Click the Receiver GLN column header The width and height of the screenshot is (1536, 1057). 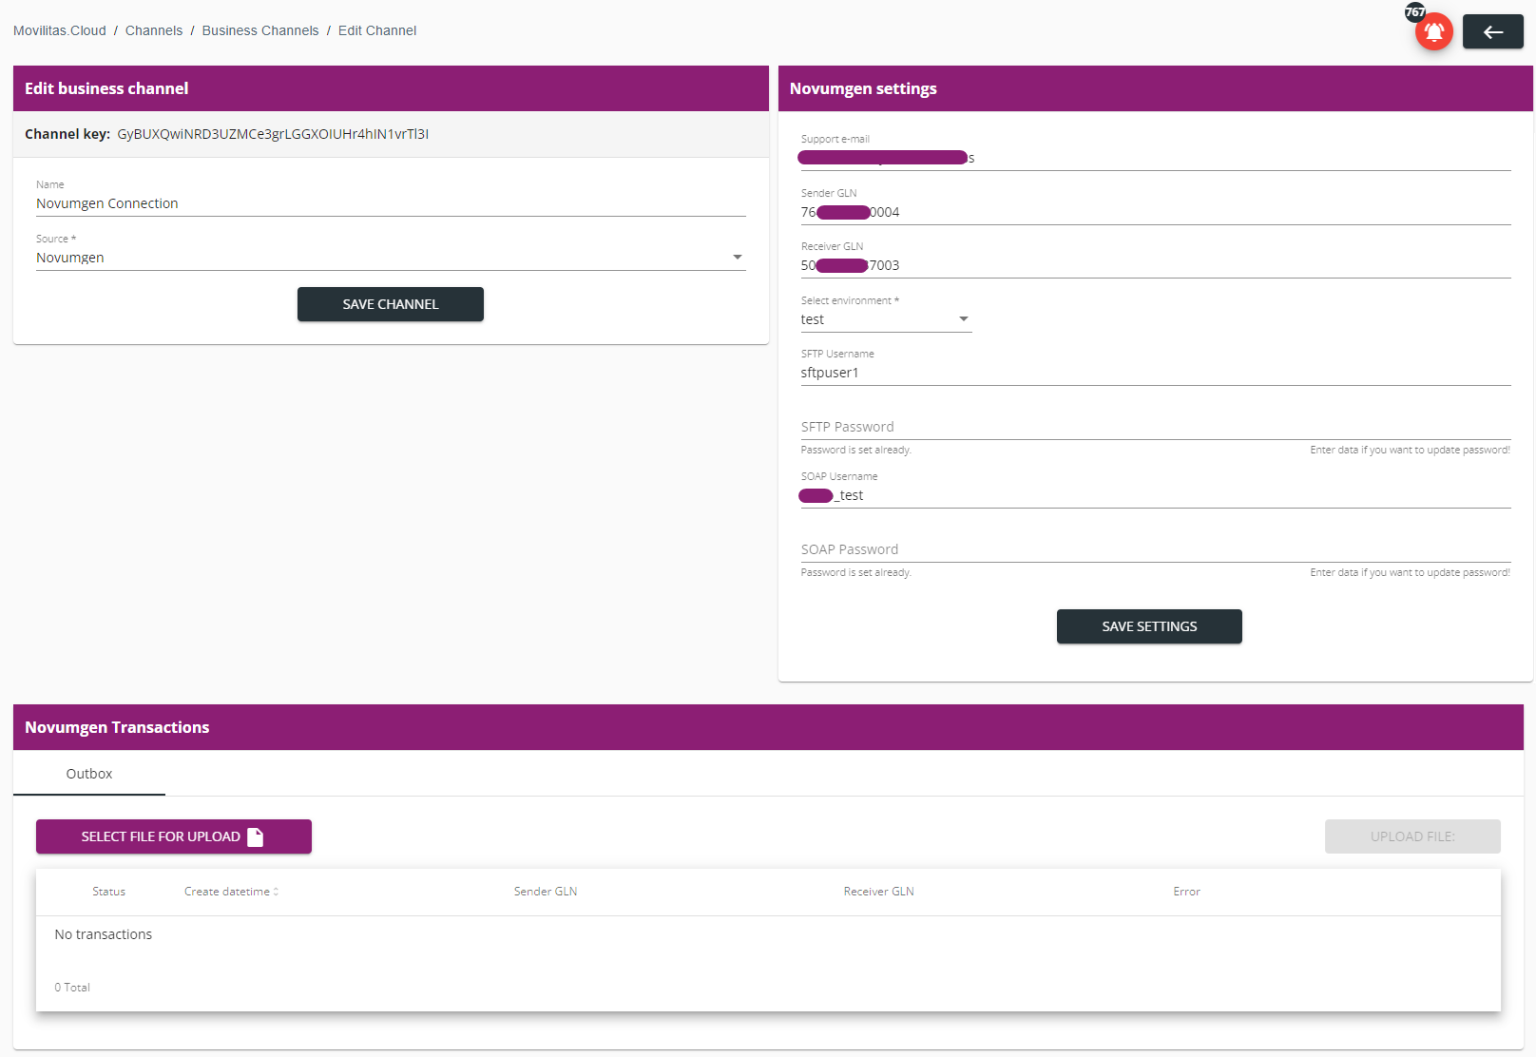tap(878, 892)
